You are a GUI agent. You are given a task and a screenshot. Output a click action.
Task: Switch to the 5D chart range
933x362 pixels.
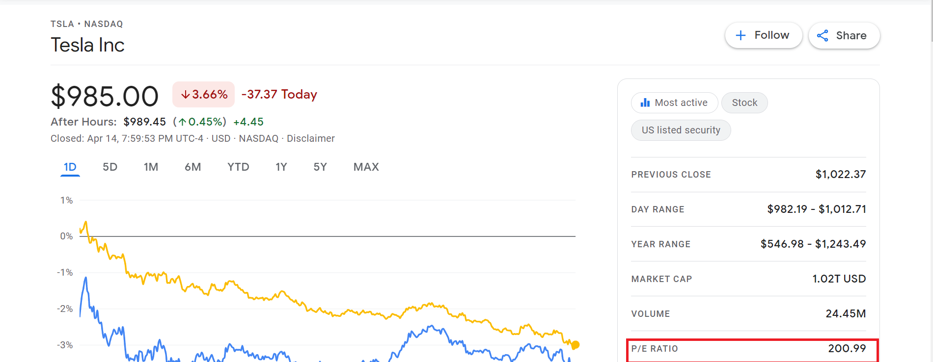pyautogui.click(x=110, y=167)
